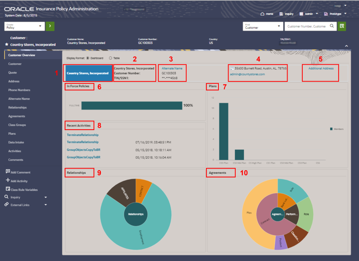The height and width of the screenshot is (261, 359).
Task: Click the second plans chart bar
Action: pyautogui.click(x=239, y=155)
